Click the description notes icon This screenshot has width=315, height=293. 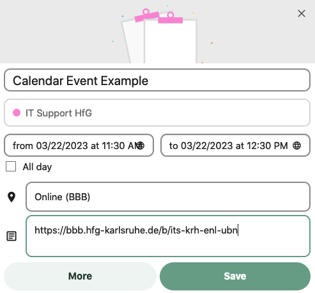click(12, 236)
